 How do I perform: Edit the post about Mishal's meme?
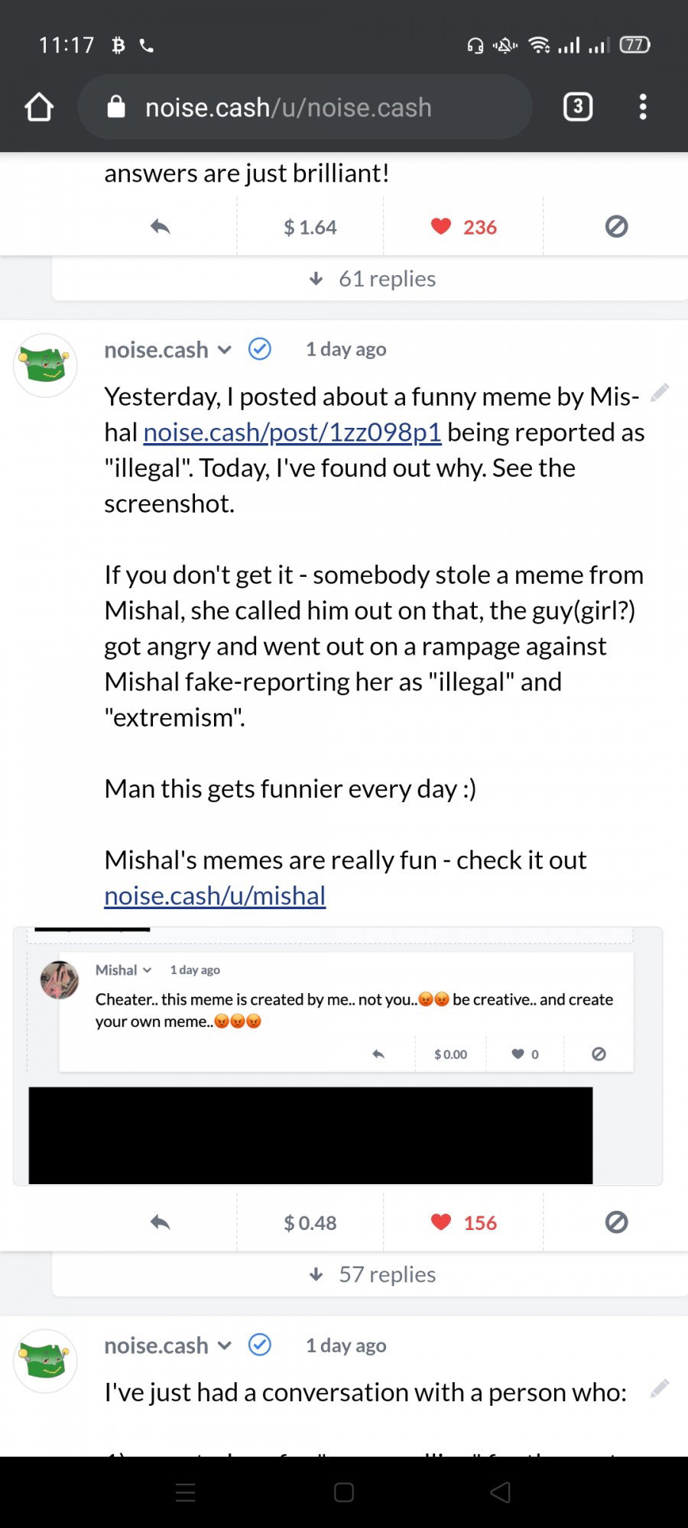point(660,393)
